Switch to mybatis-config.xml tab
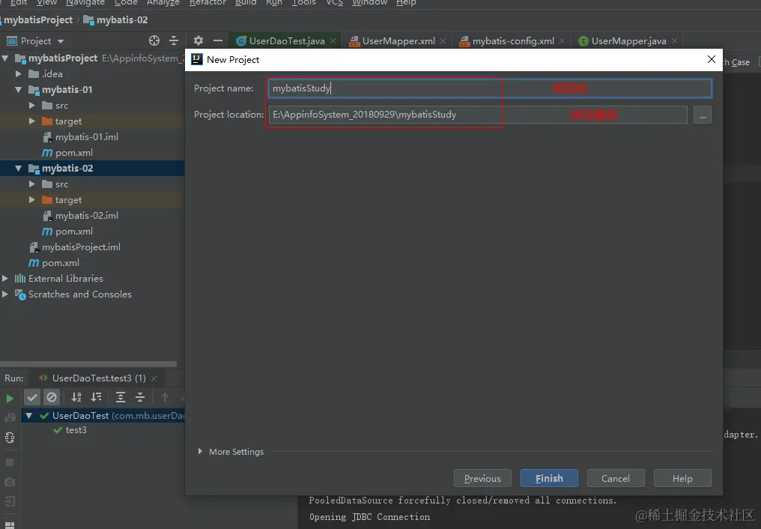 (x=513, y=41)
